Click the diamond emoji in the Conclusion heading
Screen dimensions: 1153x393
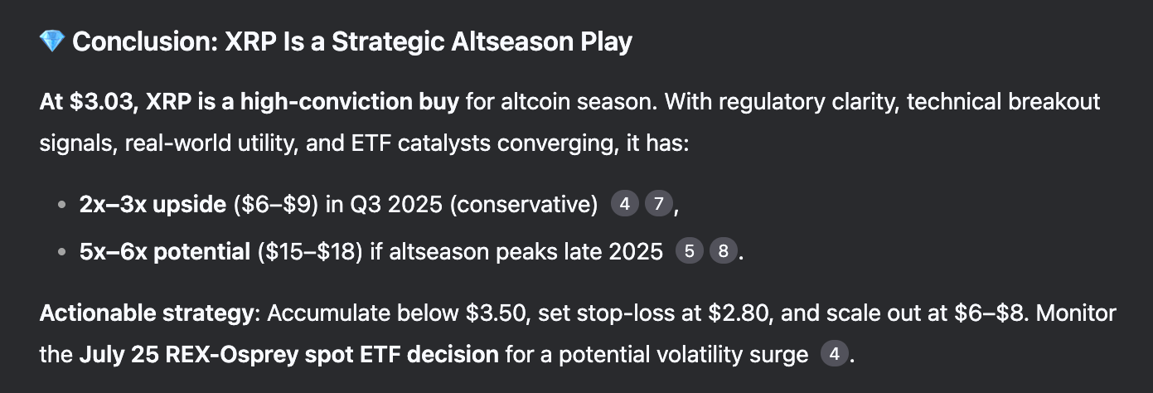[51, 41]
